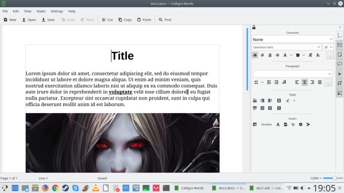Click the page break icon in Insert section

pyautogui.click(x=285, y=124)
